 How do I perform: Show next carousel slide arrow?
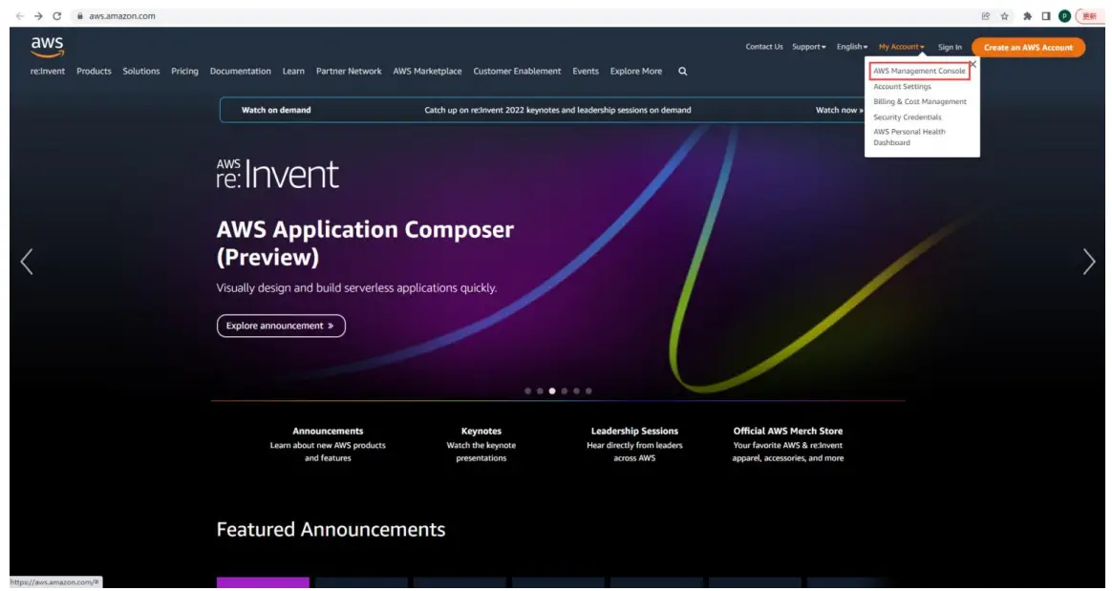(1089, 262)
